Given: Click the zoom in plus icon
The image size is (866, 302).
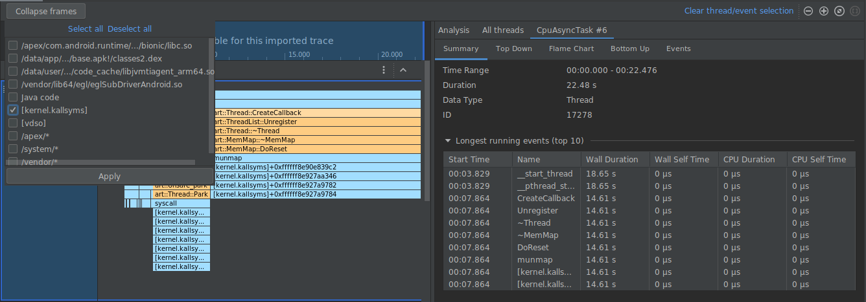Looking at the screenshot, I should (824, 11).
